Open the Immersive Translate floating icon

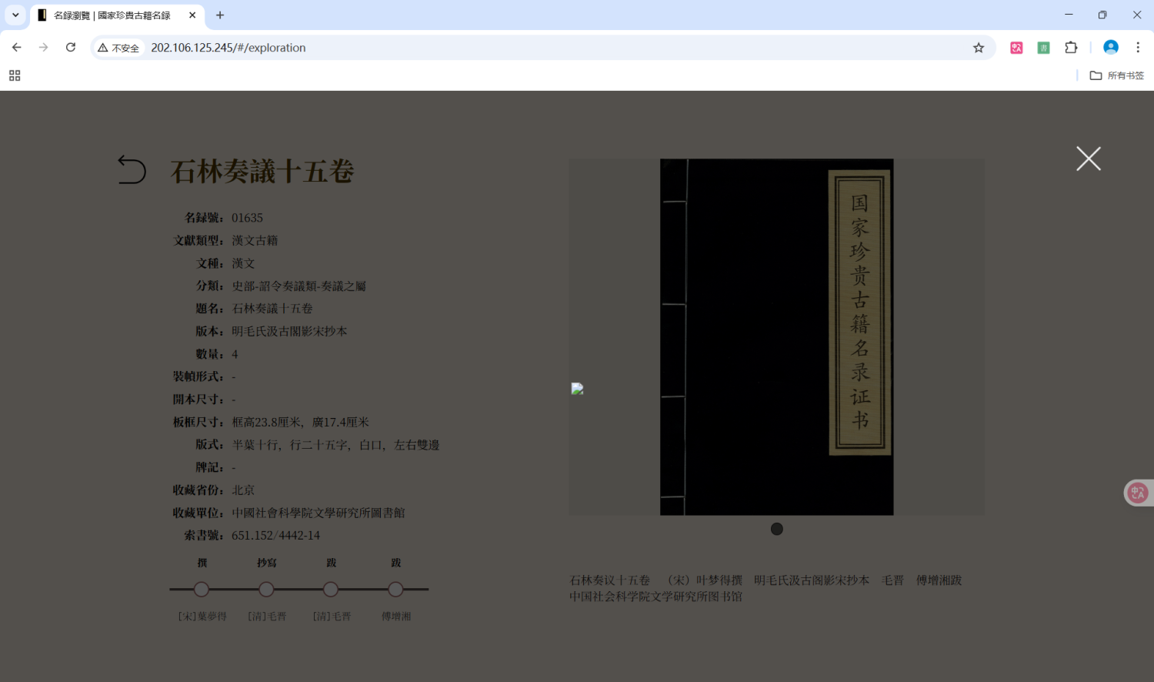[1137, 492]
